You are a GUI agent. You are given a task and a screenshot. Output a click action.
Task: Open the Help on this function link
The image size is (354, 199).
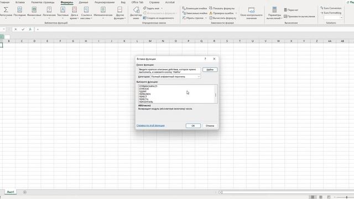click(150, 125)
